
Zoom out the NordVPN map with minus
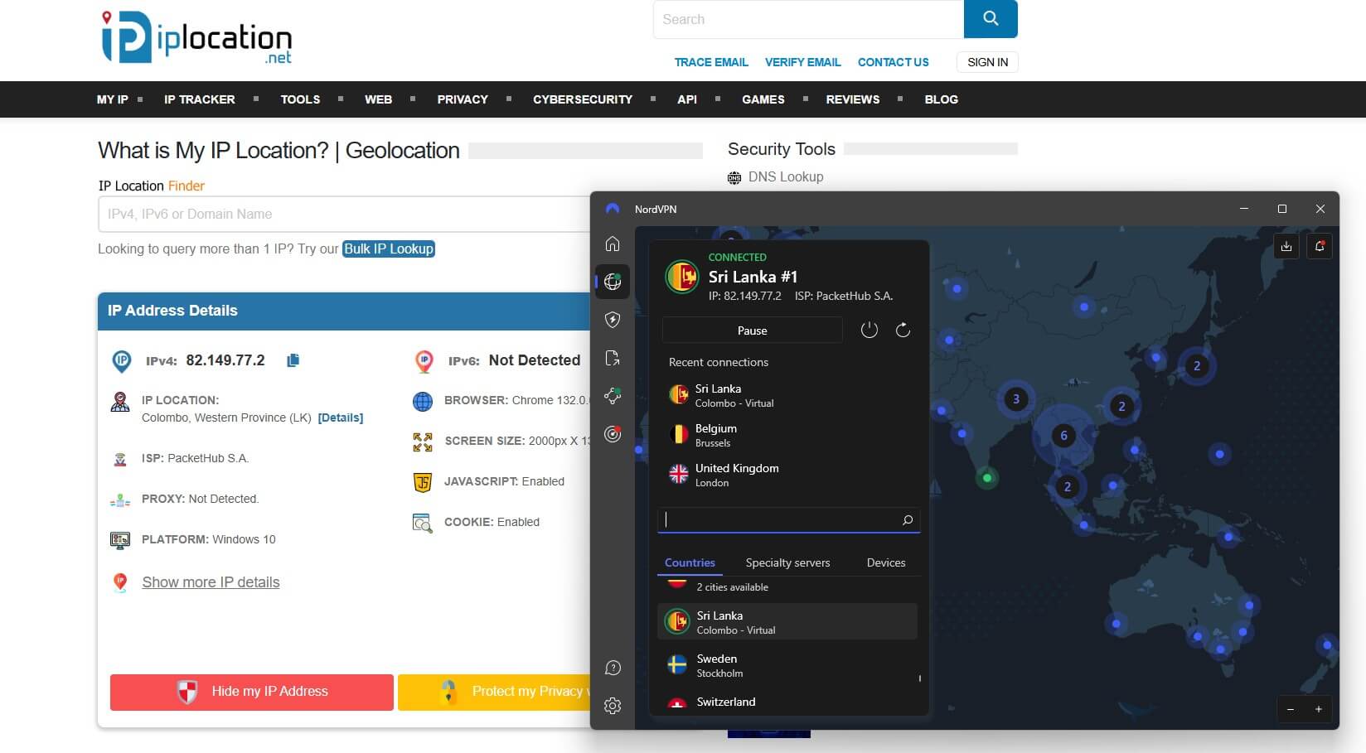click(1291, 709)
